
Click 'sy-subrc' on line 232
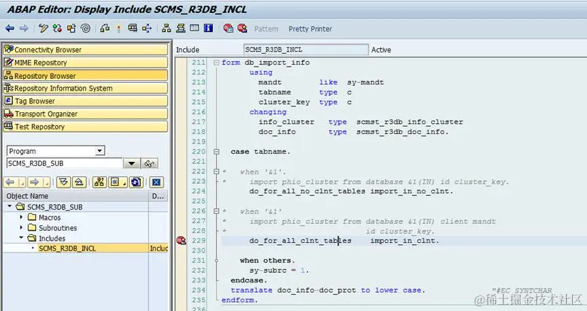[x=268, y=271]
